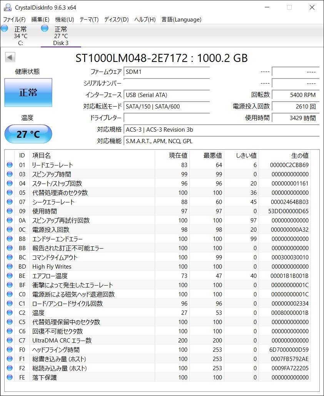Click status icon for C2 温度 row
This screenshot has width=324, height=396.
pos(10,312)
